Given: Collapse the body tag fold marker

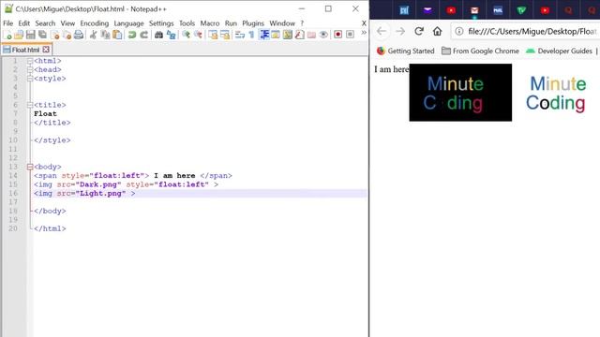Looking at the screenshot, I should coord(30,167).
